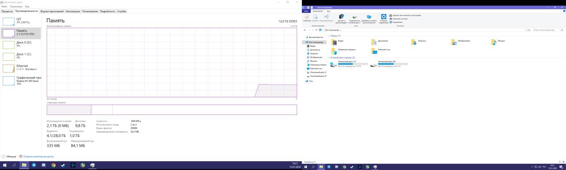Open Telegram from left monitor taskbar

click(x=34, y=165)
